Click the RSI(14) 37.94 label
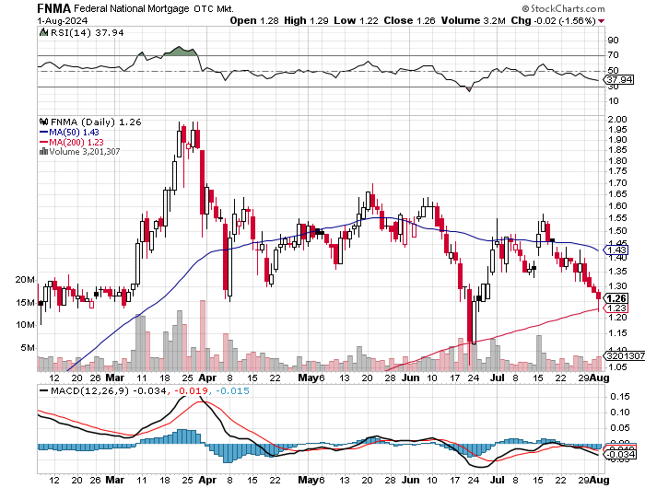This screenshot has width=645, height=488. [87, 32]
